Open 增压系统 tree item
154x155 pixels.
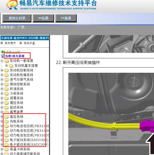[16, 103]
